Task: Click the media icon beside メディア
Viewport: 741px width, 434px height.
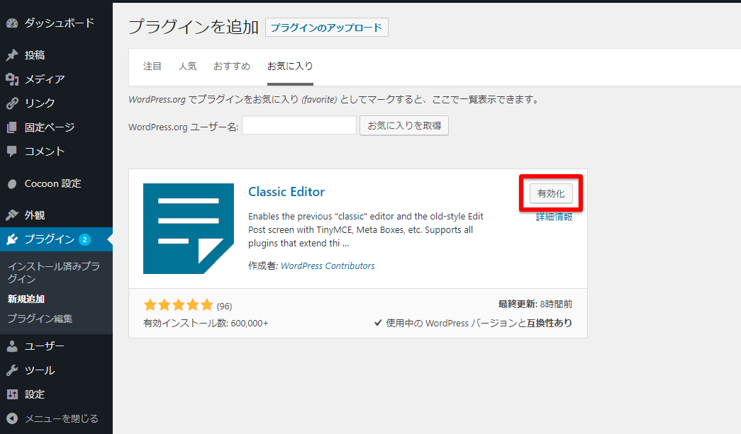Action: click(x=12, y=79)
